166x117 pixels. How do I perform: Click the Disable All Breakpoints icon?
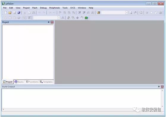[156, 13]
